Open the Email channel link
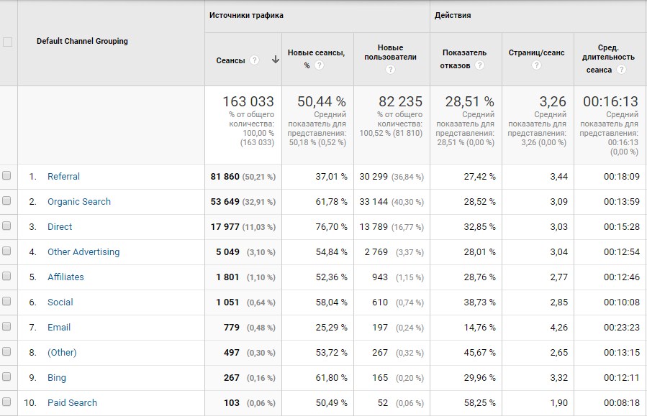The width and height of the screenshot is (647, 416). (x=59, y=327)
